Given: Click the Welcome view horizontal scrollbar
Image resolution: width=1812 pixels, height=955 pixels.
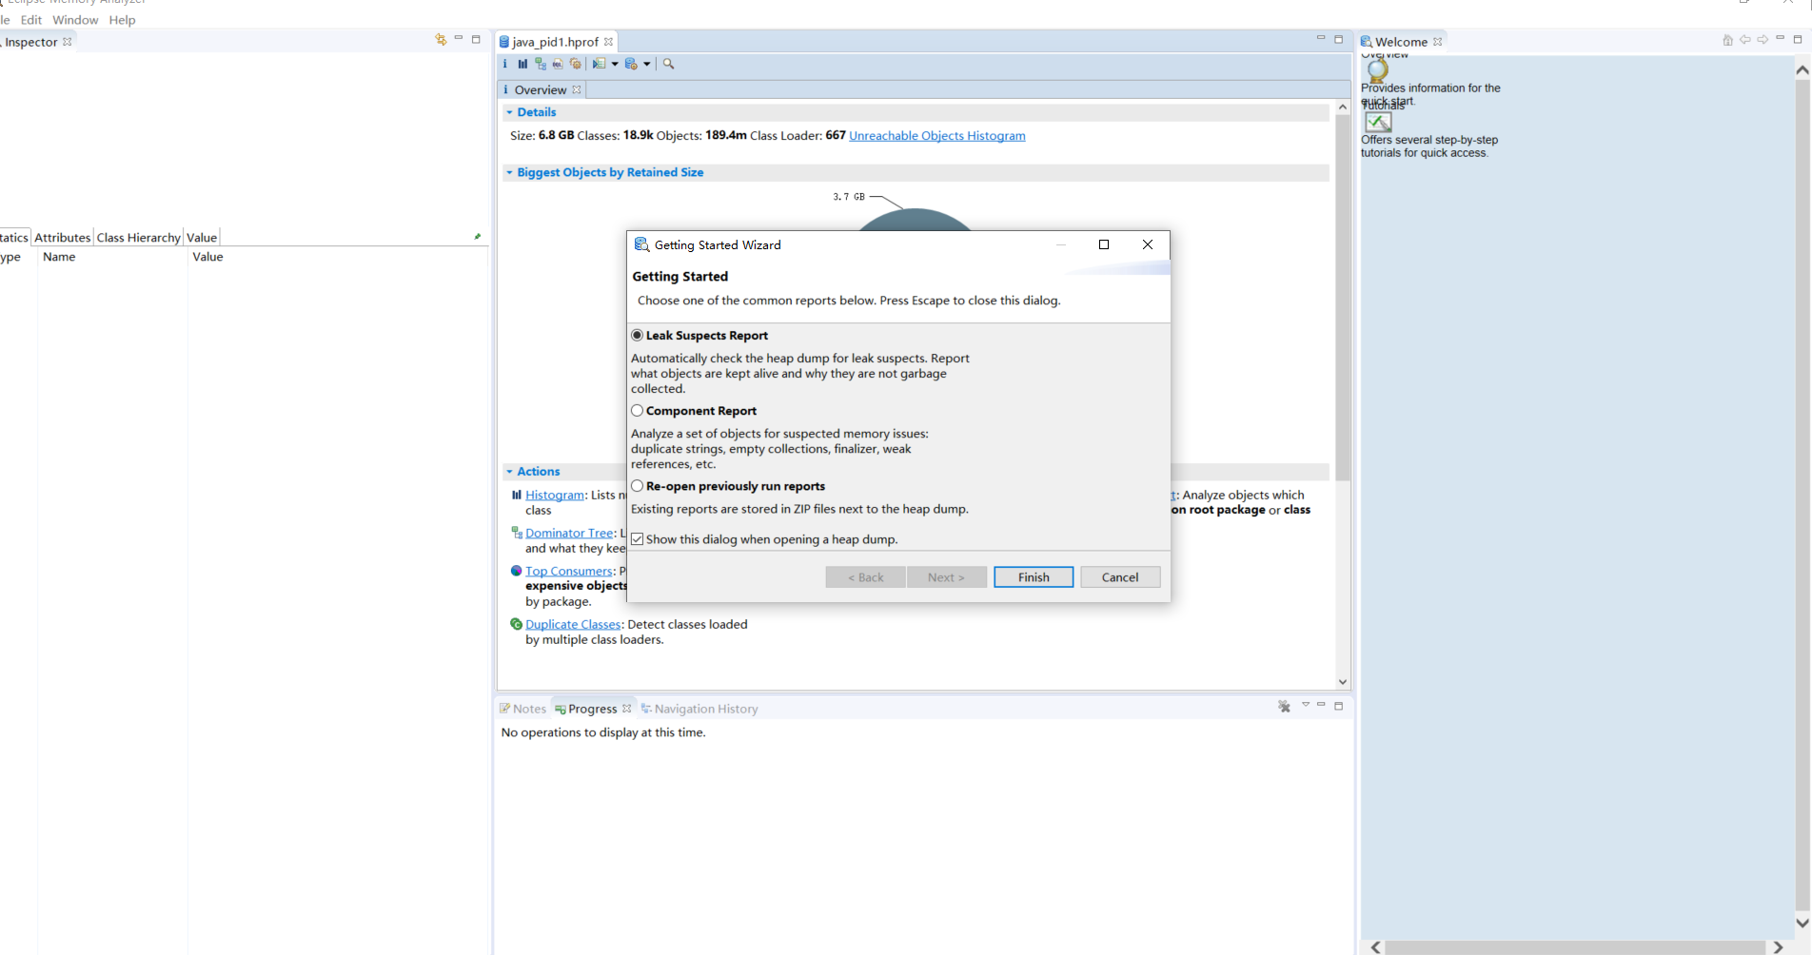Looking at the screenshot, I should point(1575,947).
